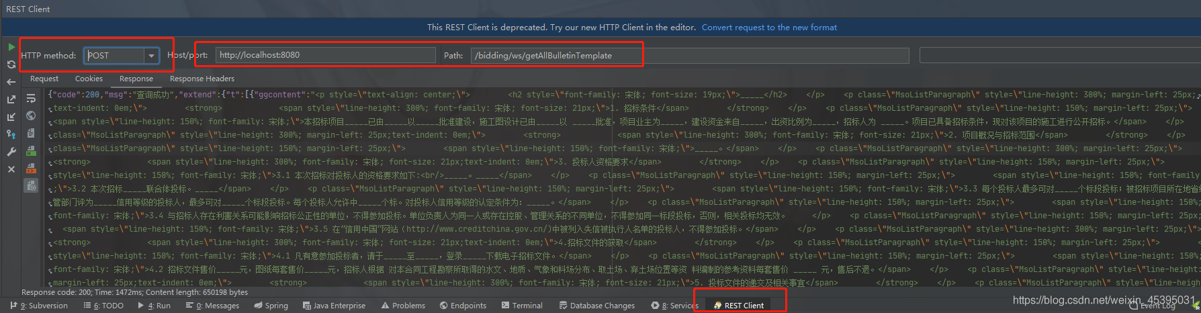Open the Java Enterprise tool window
The height and width of the screenshot is (313, 1201).
(x=334, y=306)
